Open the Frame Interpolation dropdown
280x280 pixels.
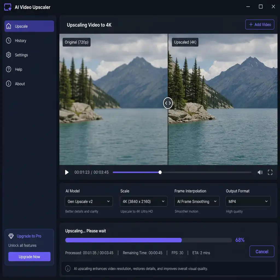coord(197,202)
